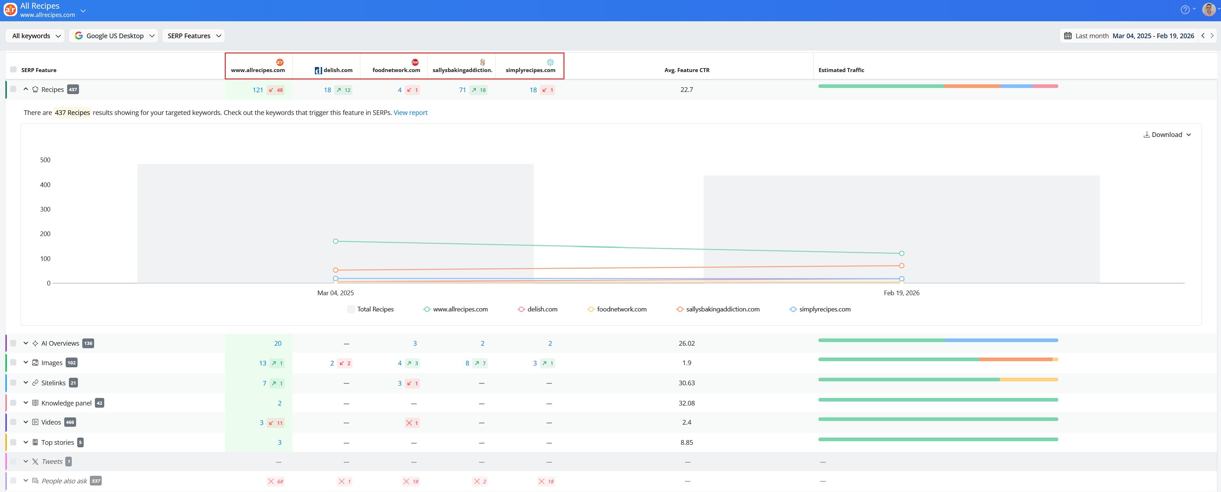Click the simplyrecipes favicon in header
Screen dimensions: 1221x492
tap(550, 62)
